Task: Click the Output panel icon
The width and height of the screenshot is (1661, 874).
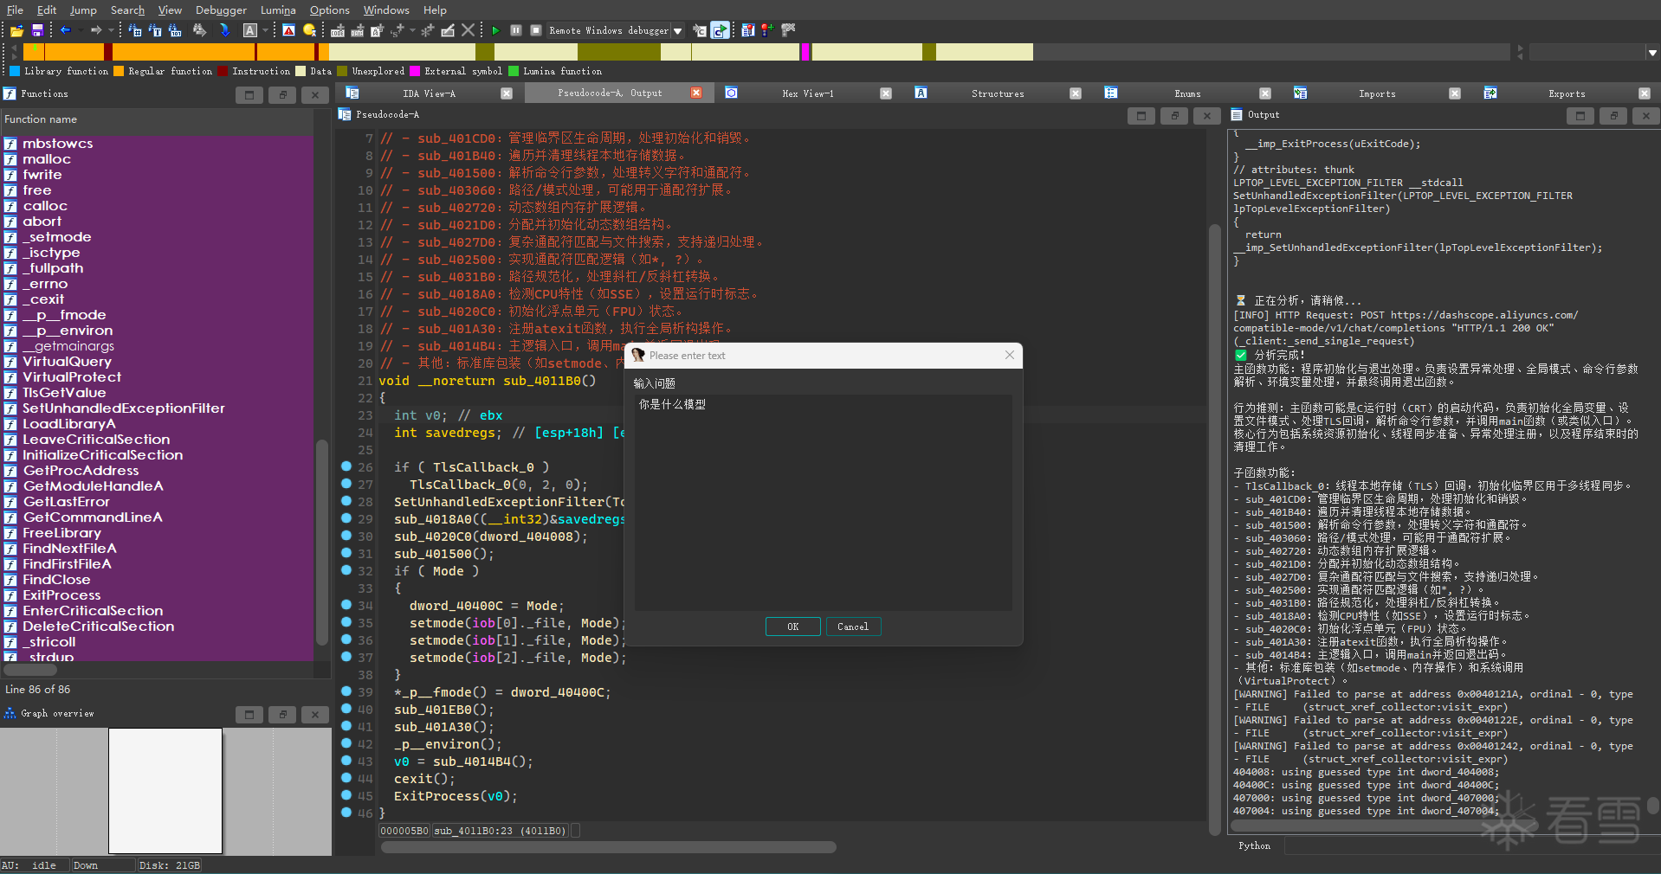Action: point(1237,115)
